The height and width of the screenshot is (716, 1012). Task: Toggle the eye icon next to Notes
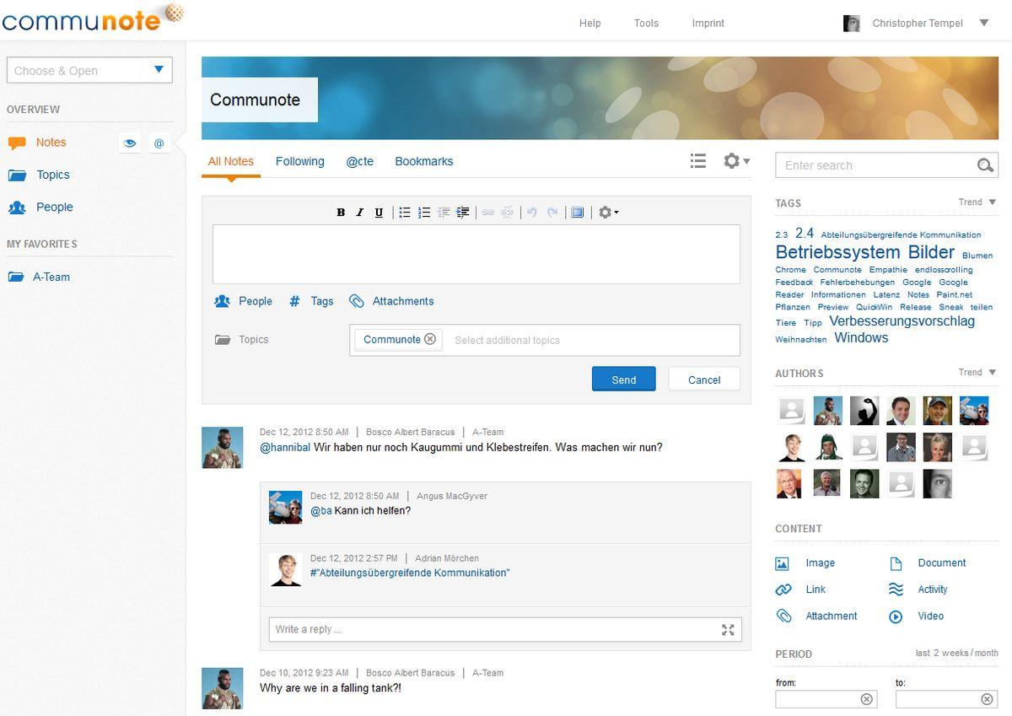tap(130, 143)
